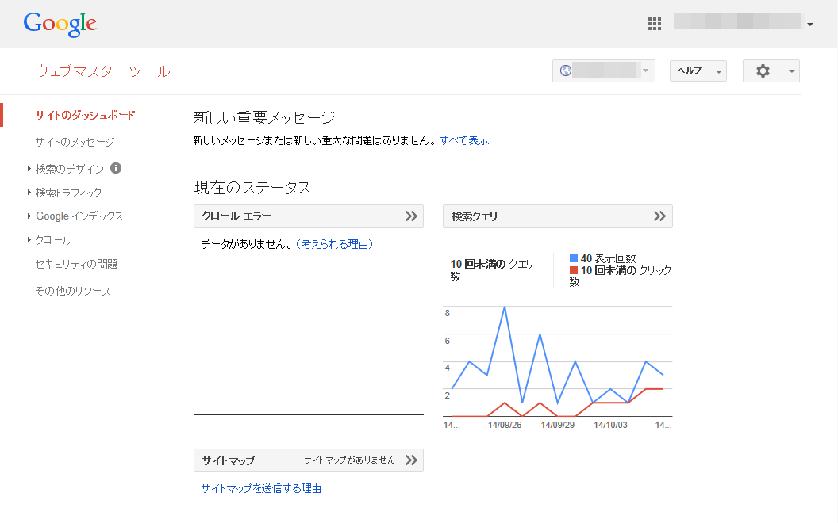Screen dimensions: 838x523
Task: Click the blurred account name in header
Action: [x=737, y=22]
